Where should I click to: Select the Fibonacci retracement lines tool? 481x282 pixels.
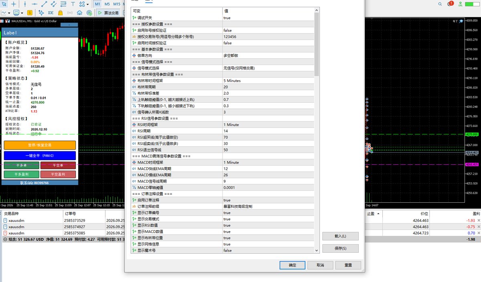(63, 4)
